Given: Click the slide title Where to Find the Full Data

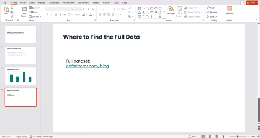Looking at the screenshot, I should click(101, 37).
